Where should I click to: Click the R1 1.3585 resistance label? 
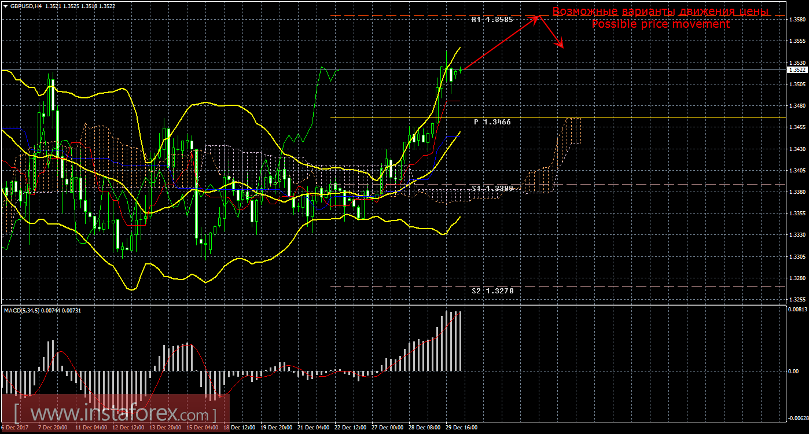pos(489,20)
